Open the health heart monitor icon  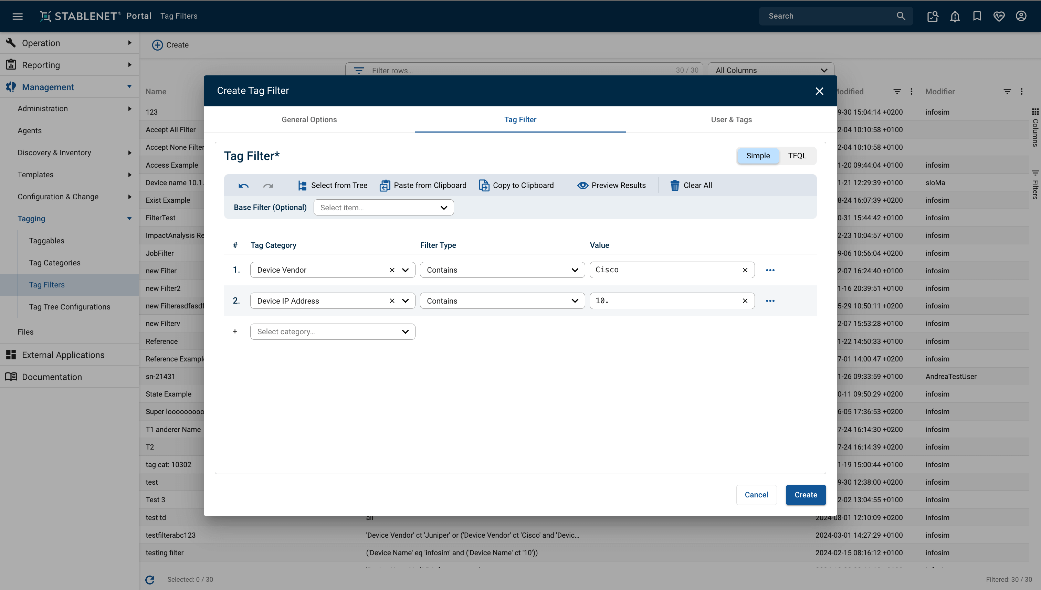click(x=999, y=16)
